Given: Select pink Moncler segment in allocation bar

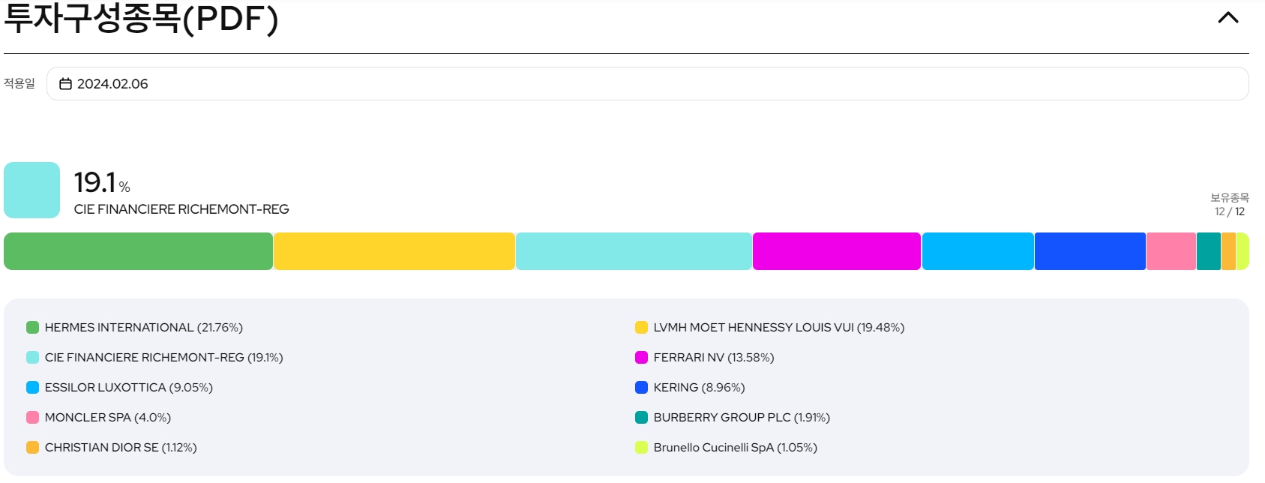Looking at the screenshot, I should pos(1171,251).
